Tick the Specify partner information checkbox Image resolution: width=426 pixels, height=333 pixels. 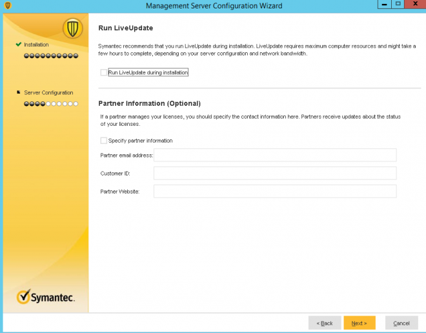point(103,141)
